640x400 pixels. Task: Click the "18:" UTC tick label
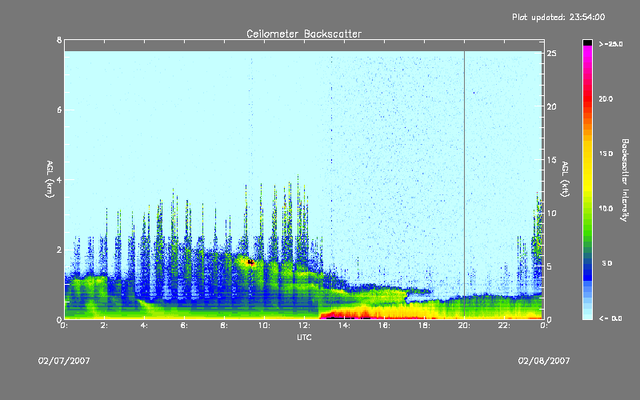(x=424, y=326)
